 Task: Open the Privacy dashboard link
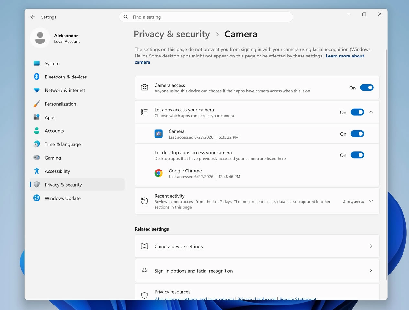click(x=257, y=299)
